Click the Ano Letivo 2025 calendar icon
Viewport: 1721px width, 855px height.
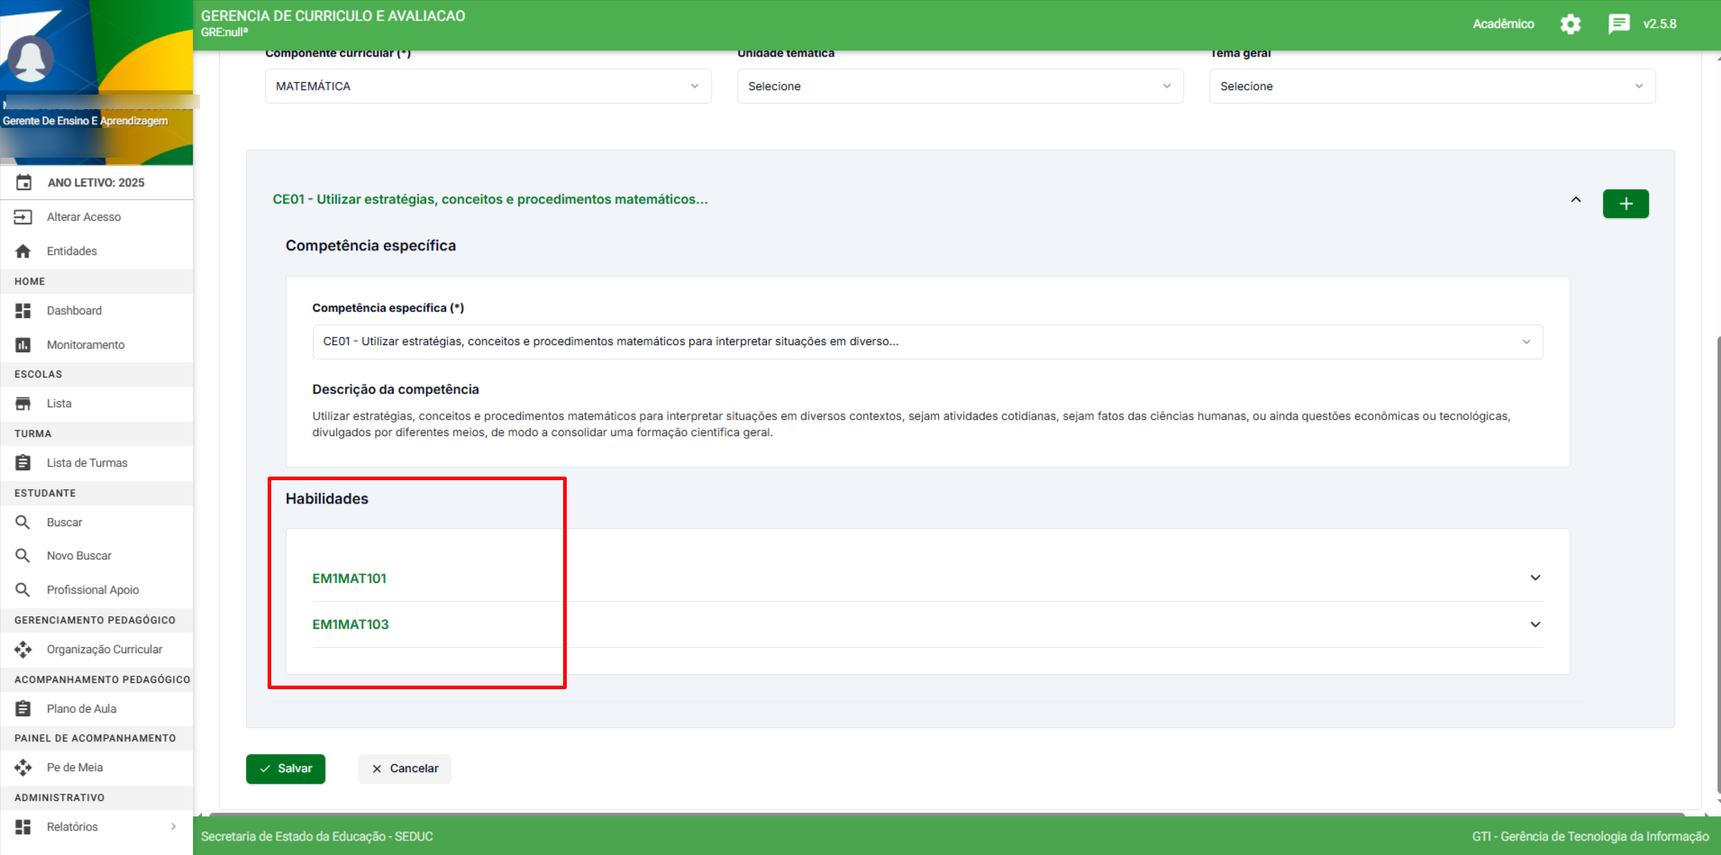pos(24,183)
